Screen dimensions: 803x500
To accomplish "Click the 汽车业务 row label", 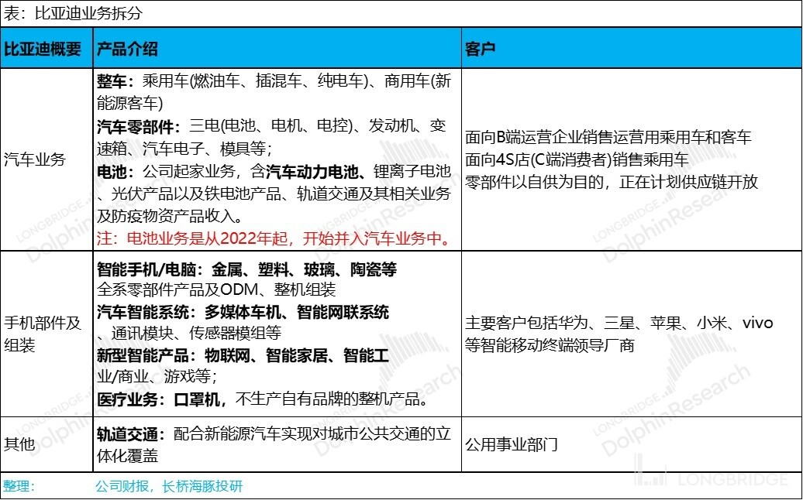I will (35, 159).
